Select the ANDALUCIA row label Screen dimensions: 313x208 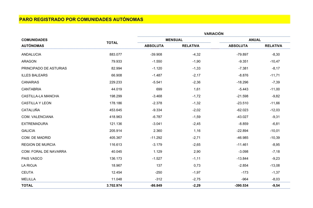(31, 54)
